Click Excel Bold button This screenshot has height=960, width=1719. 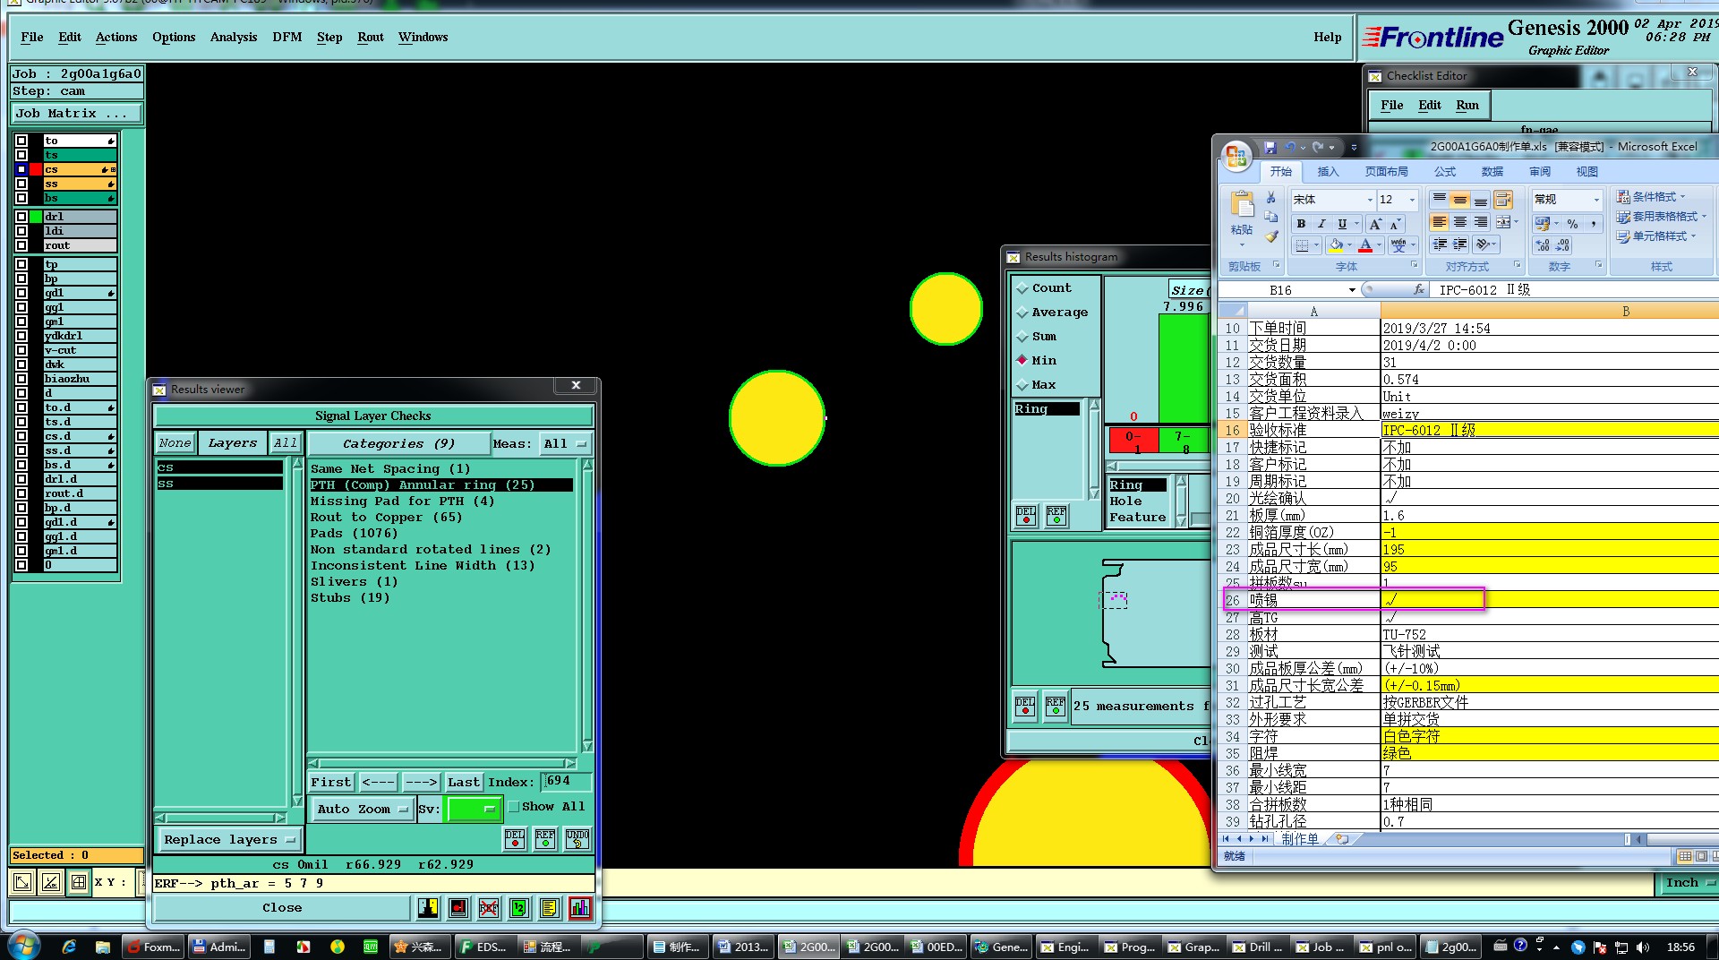1301,224
